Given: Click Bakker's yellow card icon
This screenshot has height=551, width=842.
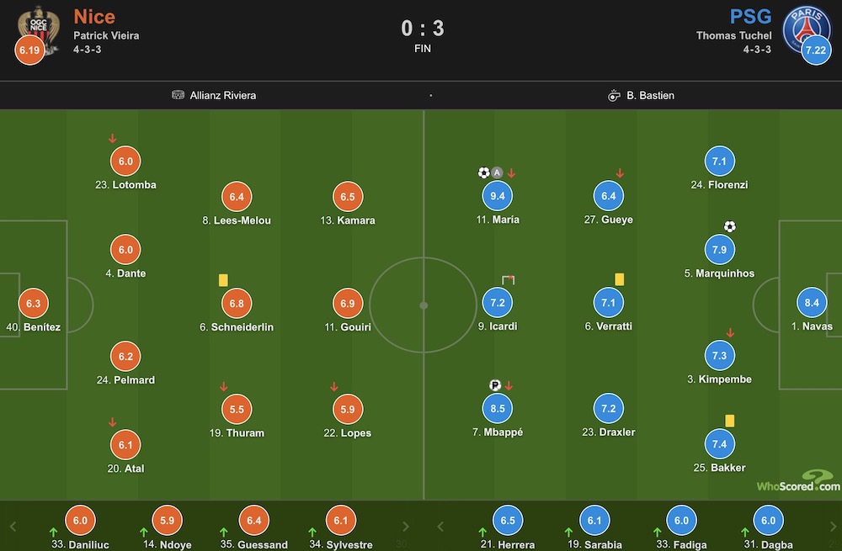Looking at the screenshot, I should coord(729,421).
